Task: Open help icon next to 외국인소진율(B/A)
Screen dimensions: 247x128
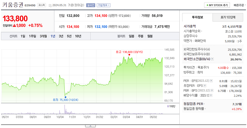Action: pos(212,59)
